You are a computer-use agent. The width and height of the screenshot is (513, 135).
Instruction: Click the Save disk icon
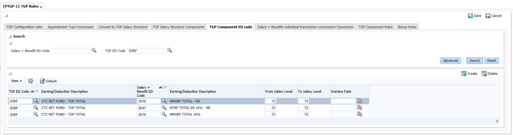click(x=470, y=16)
